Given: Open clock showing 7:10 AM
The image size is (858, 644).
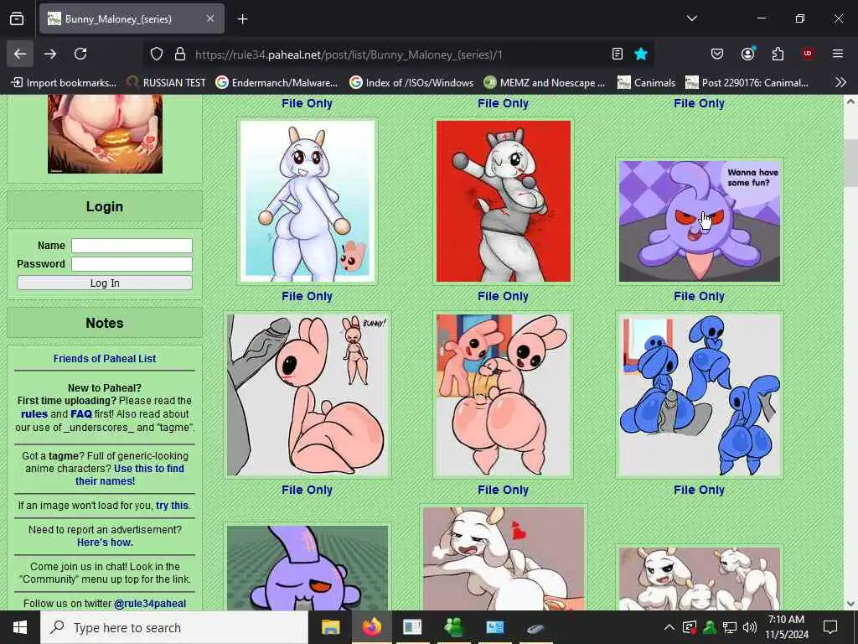Looking at the screenshot, I should coord(786,627).
